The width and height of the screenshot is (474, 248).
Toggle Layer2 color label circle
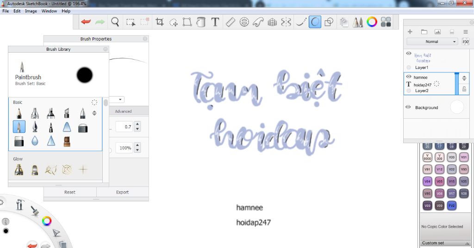(x=409, y=91)
